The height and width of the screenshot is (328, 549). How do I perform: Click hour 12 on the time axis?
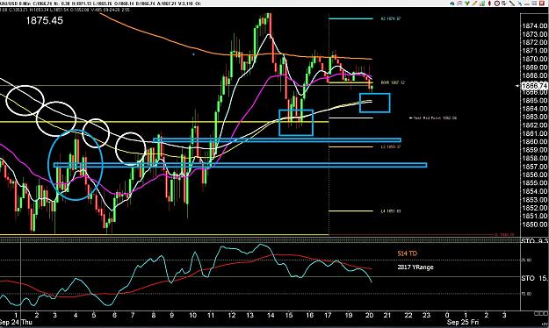(232, 315)
